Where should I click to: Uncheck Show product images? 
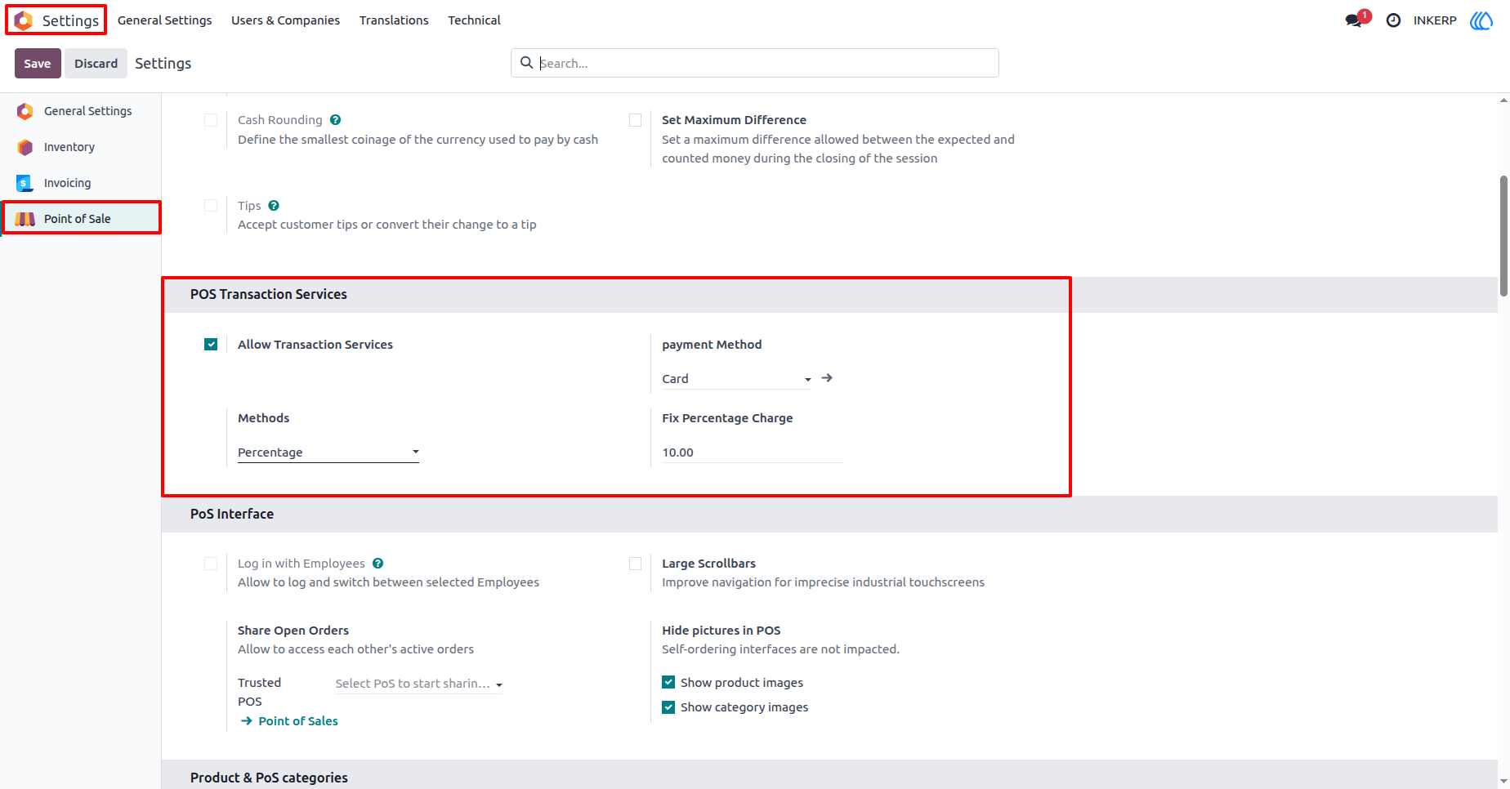(668, 682)
